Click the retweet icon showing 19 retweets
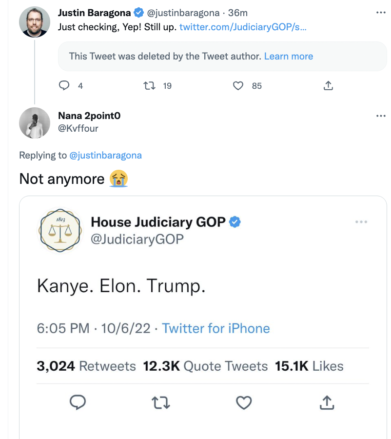391x439 pixels. tap(151, 85)
